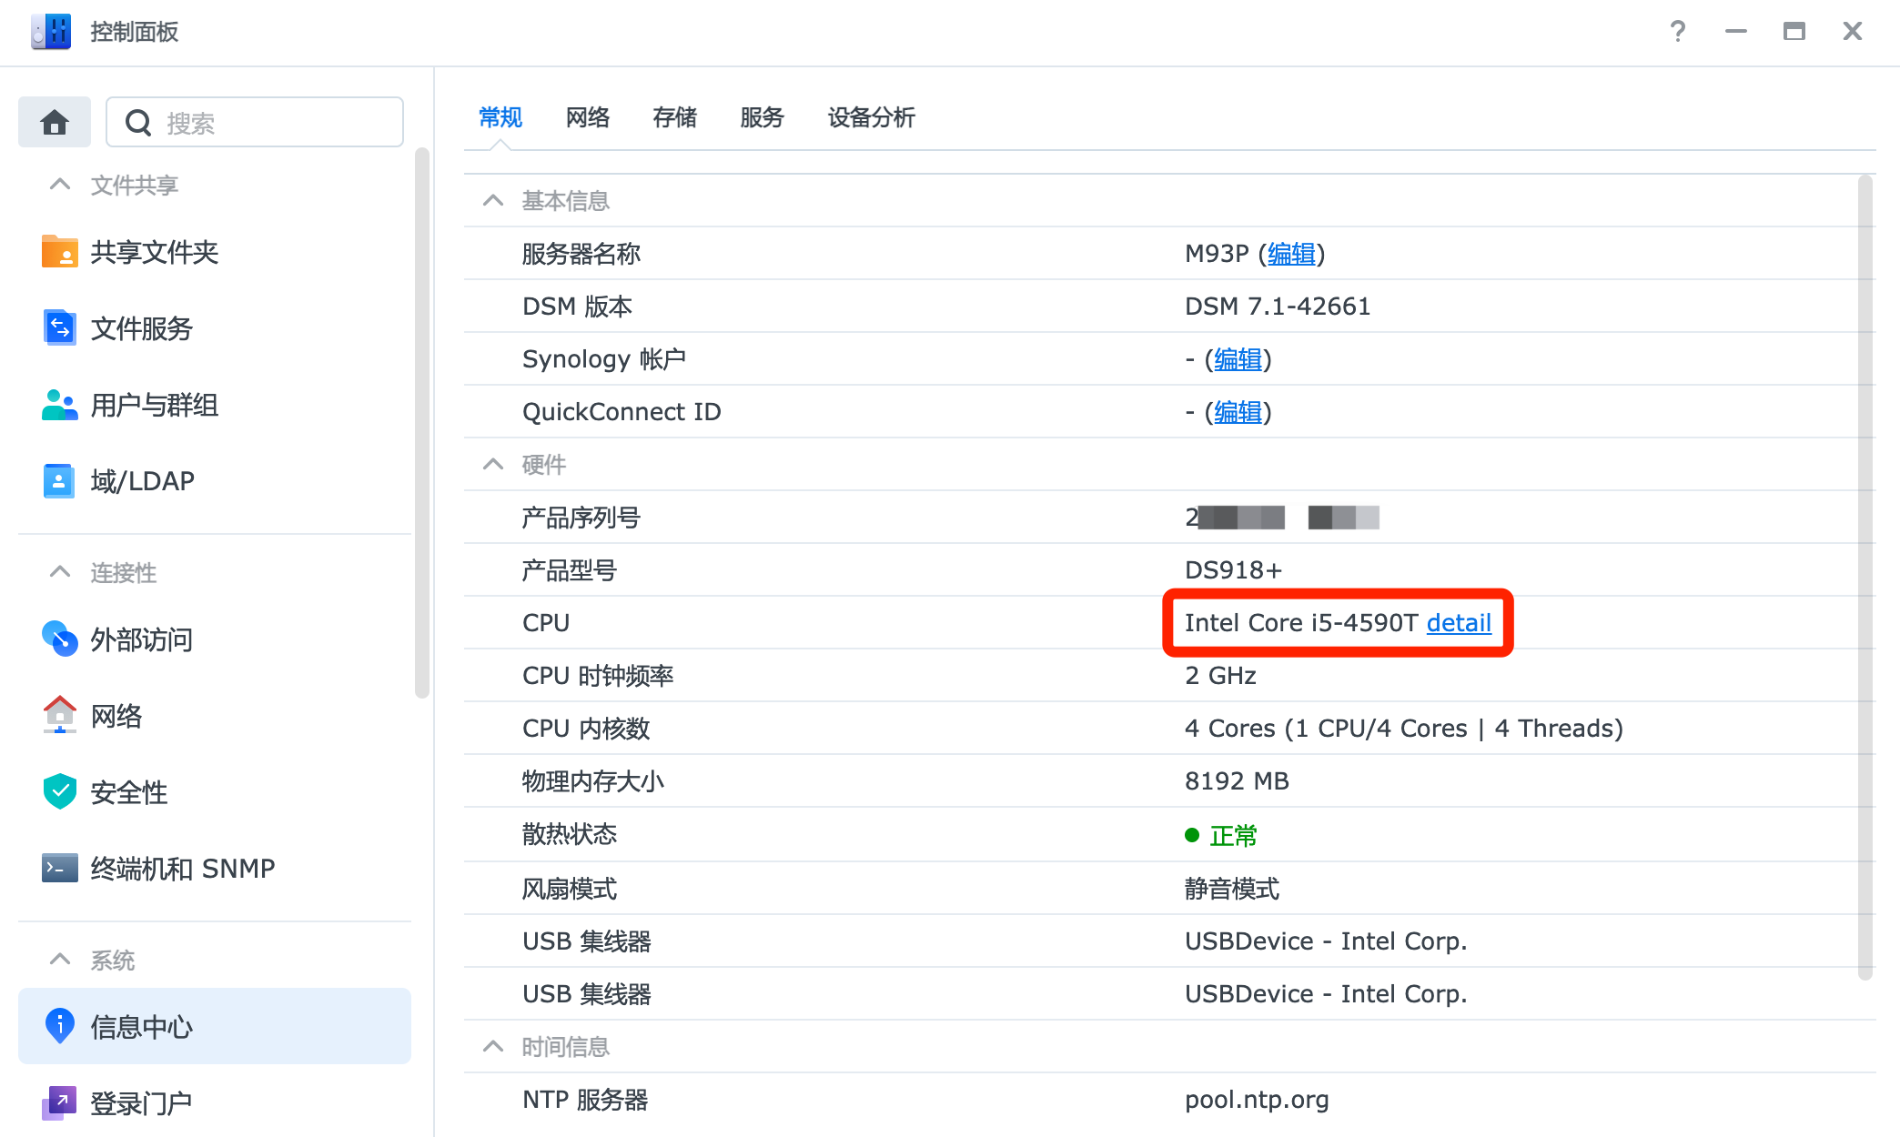Focus the 搜索 input field

(255, 122)
